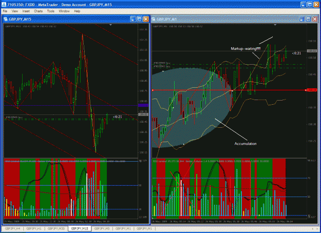Click the chart shift triangle in M15 chart
The height and width of the screenshot is (233, 321).
[110, 25]
